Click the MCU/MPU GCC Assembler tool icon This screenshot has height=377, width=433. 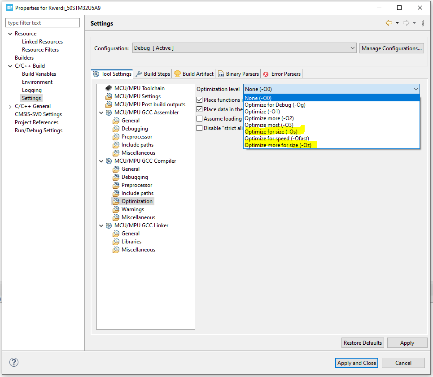[109, 113]
